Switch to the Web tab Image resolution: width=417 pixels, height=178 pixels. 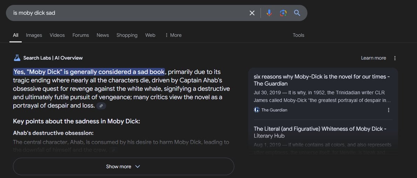150,35
